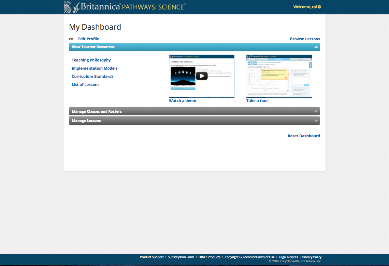Open settings gear next to Welcome, cal
Image resolution: width=389 pixels, height=266 pixels.
(x=319, y=7)
